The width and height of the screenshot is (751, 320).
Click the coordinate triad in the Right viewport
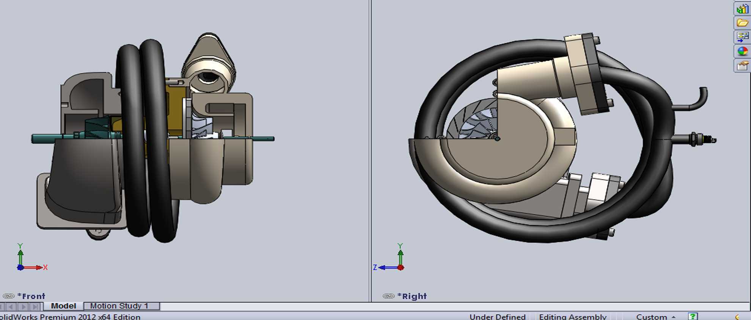pyautogui.click(x=390, y=258)
